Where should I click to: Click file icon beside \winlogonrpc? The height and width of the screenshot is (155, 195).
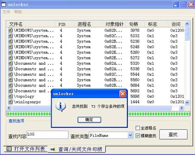10,102
